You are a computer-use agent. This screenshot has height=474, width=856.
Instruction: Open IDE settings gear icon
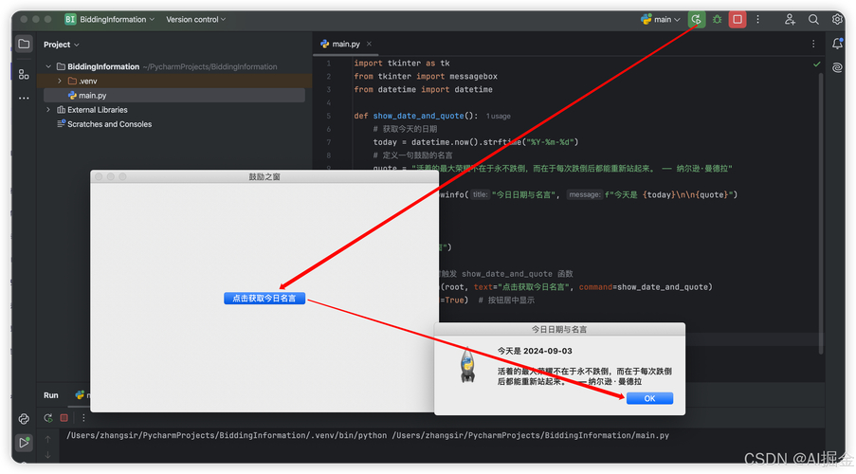tap(837, 19)
